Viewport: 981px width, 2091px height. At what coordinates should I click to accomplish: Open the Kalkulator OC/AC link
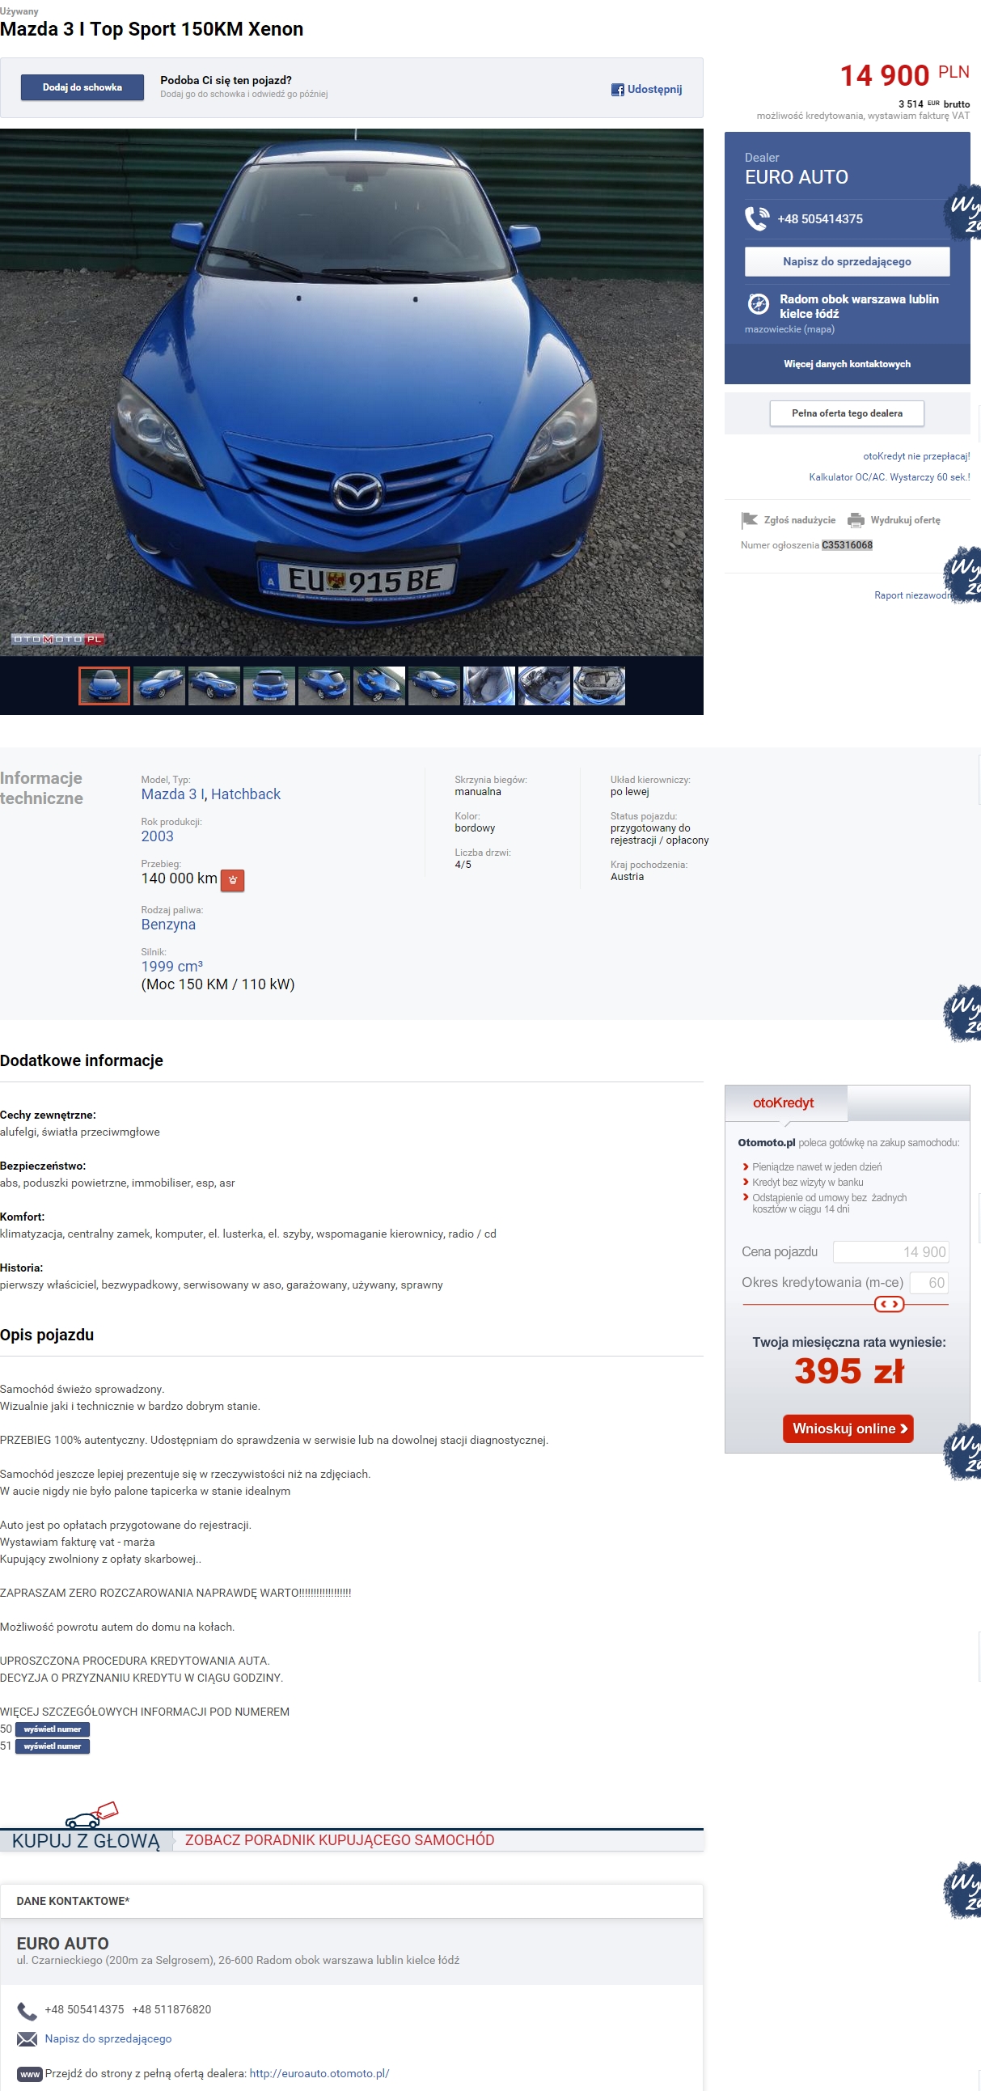889,477
